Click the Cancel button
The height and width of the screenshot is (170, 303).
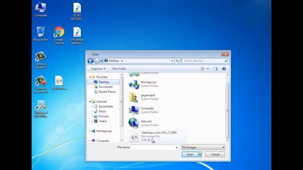tap(215, 154)
